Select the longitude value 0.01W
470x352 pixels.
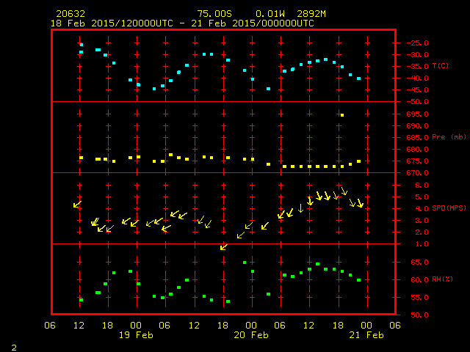[x=270, y=14]
